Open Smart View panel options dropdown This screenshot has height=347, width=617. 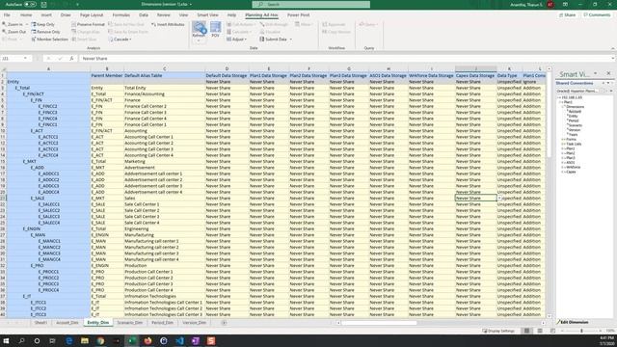pos(596,73)
